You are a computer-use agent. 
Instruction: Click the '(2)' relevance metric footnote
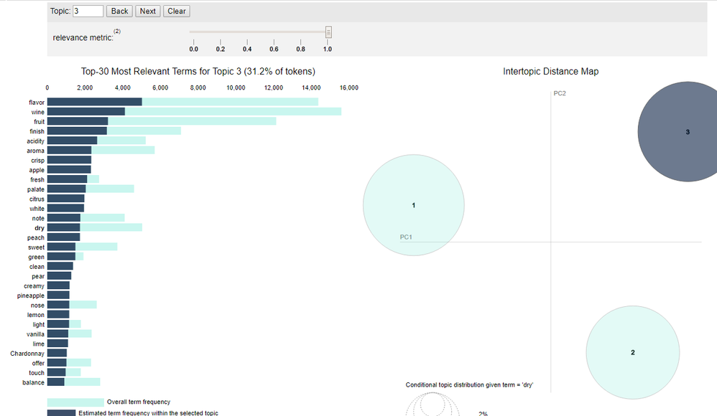coord(116,31)
